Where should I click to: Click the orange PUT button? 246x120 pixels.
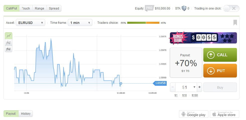tap(220, 70)
